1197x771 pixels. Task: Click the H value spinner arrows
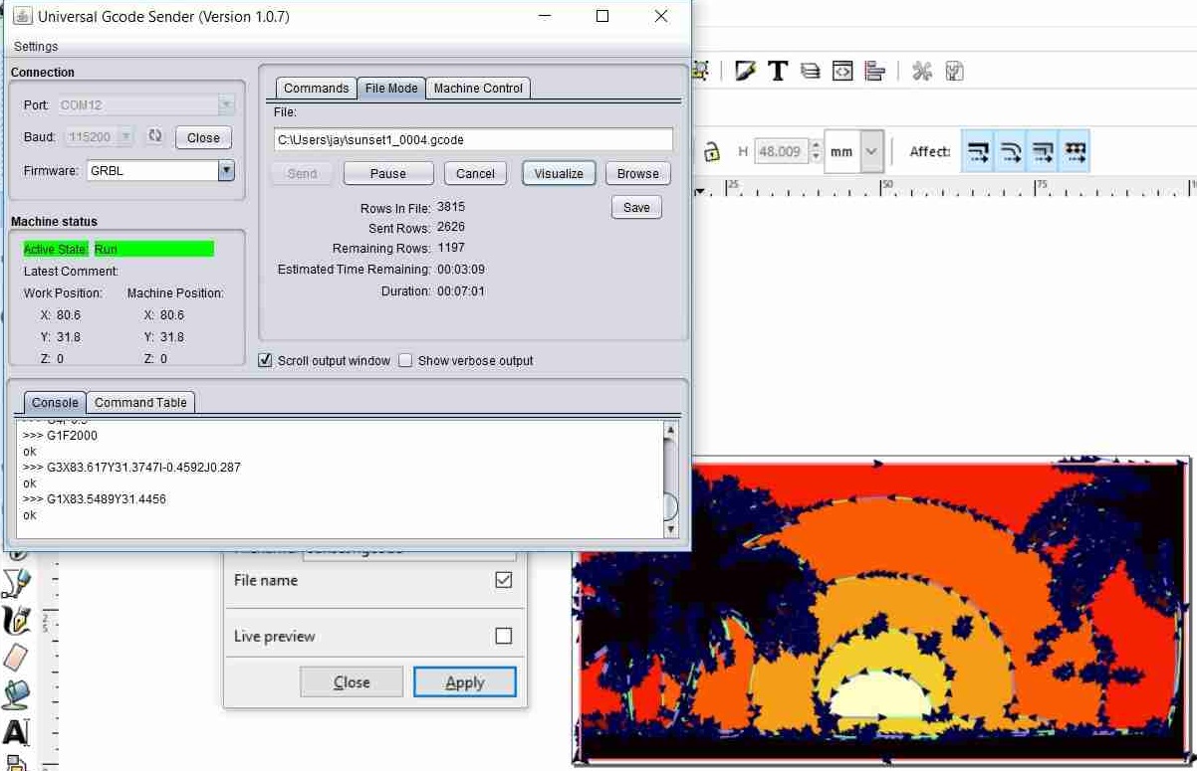[x=817, y=151]
